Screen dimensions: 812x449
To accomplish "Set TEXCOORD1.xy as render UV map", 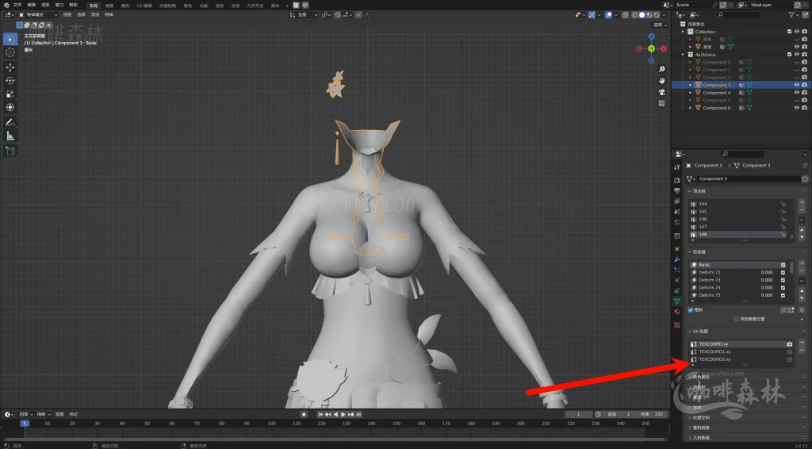I will 789,351.
